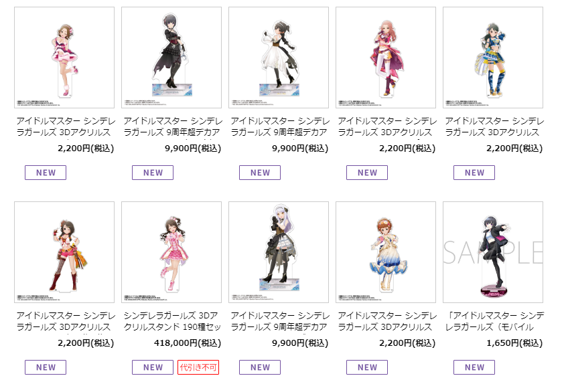Click the 190種セット acrylic stand product title
564x382 pixels.
[172, 321]
